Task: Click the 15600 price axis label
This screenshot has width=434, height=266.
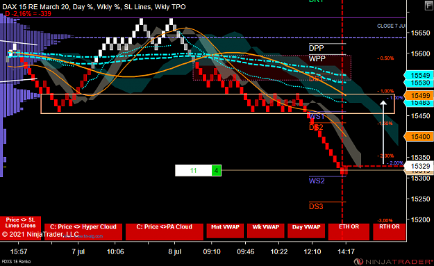Action: pos(420,53)
